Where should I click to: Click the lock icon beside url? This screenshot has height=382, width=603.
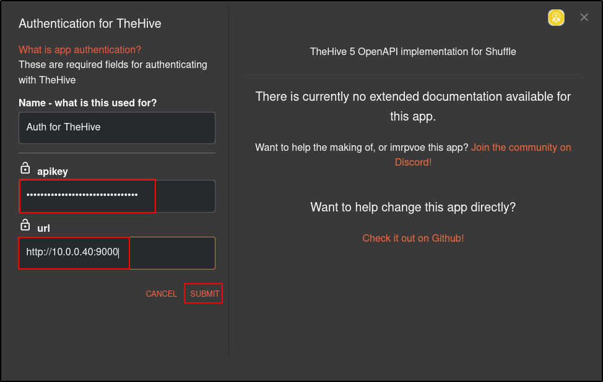click(x=25, y=225)
